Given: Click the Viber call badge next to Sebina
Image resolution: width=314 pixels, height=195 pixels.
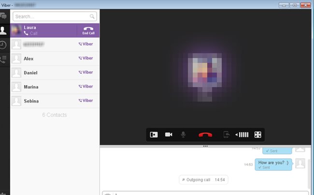Looking at the screenshot, I should click(86, 101).
